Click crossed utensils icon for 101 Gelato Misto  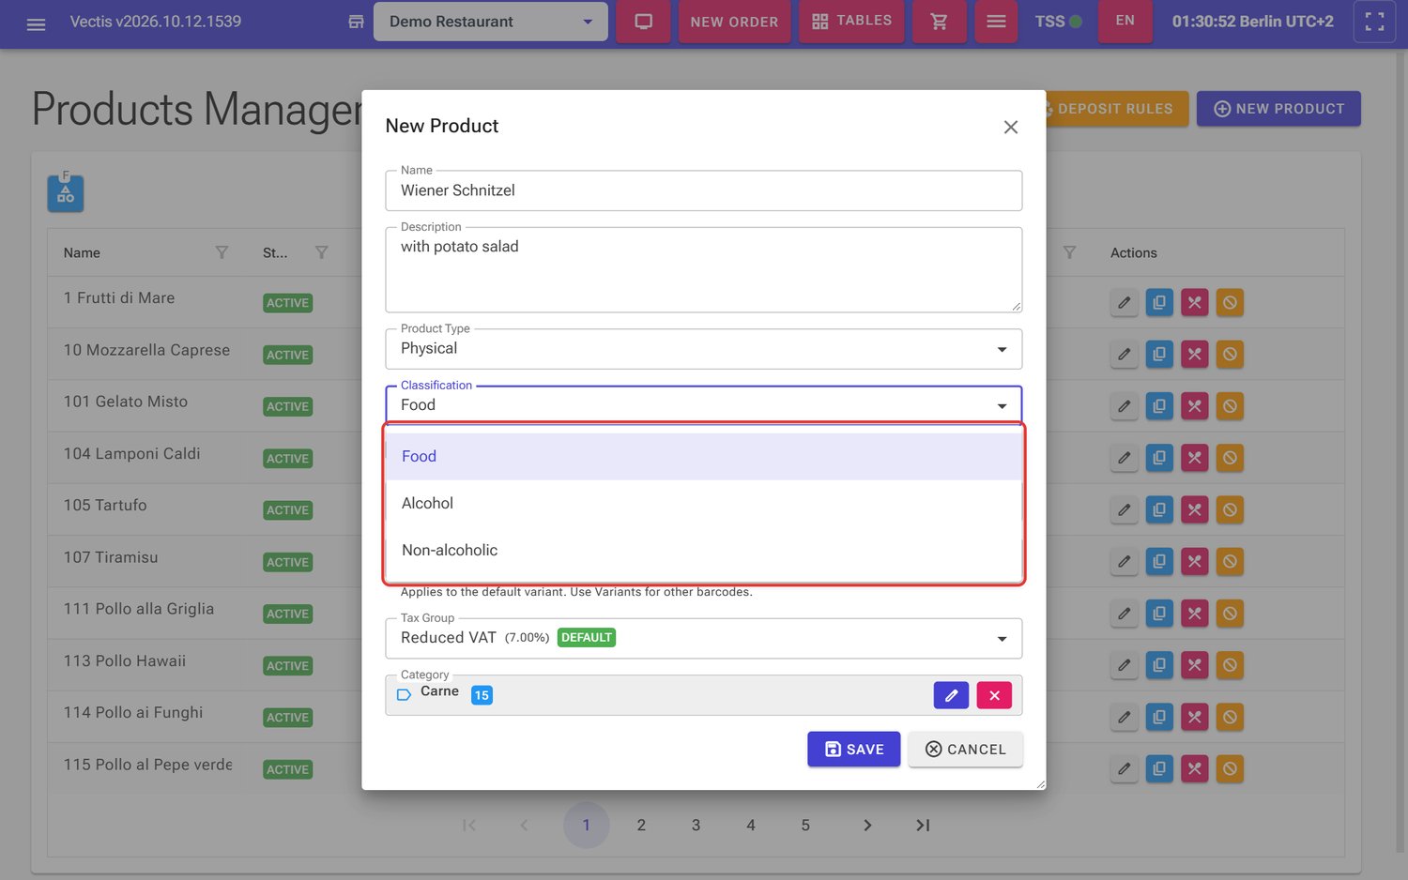coord(1194,406)
